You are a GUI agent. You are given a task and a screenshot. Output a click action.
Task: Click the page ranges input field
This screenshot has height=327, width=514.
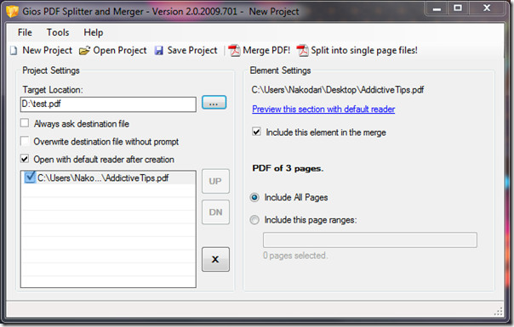(370, 240)
